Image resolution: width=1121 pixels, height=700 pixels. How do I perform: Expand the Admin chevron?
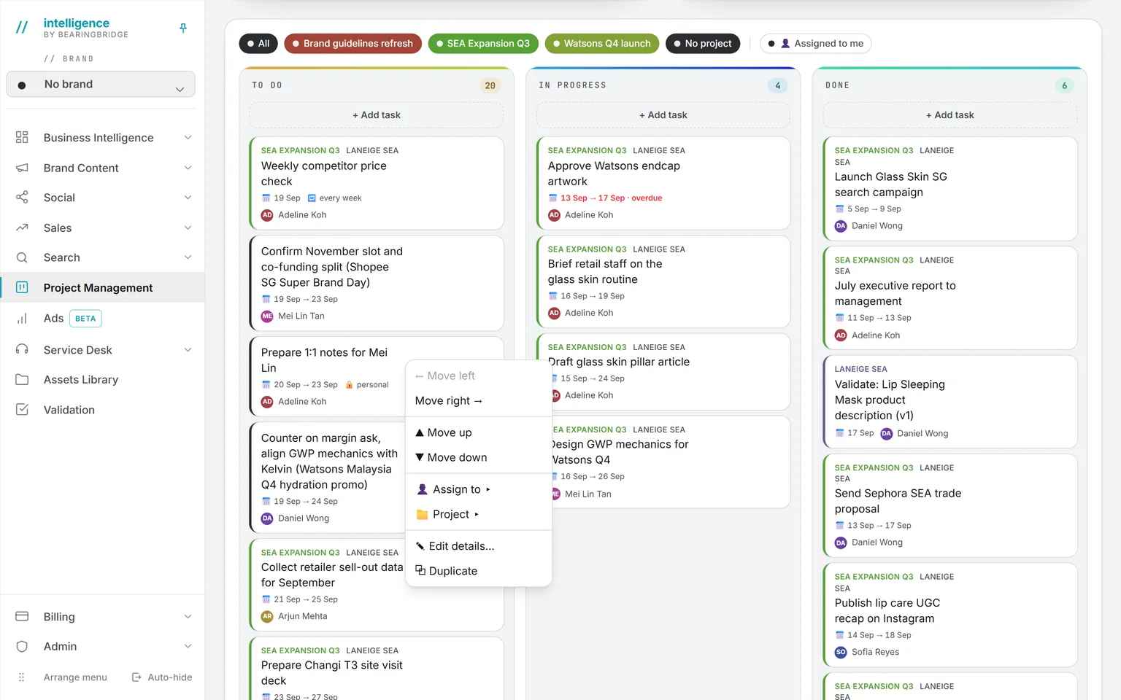point(188,646)
